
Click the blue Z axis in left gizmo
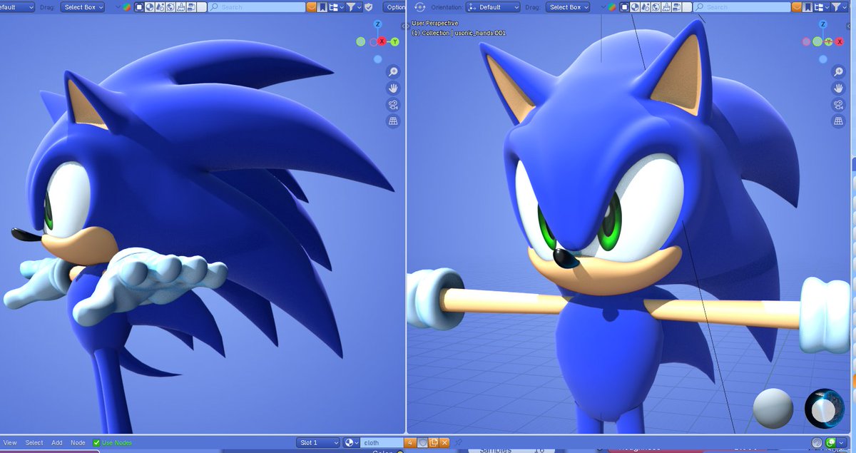377,24
